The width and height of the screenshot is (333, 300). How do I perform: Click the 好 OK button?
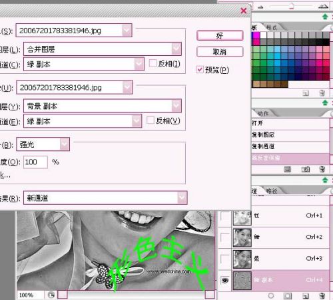coord(220,35)
